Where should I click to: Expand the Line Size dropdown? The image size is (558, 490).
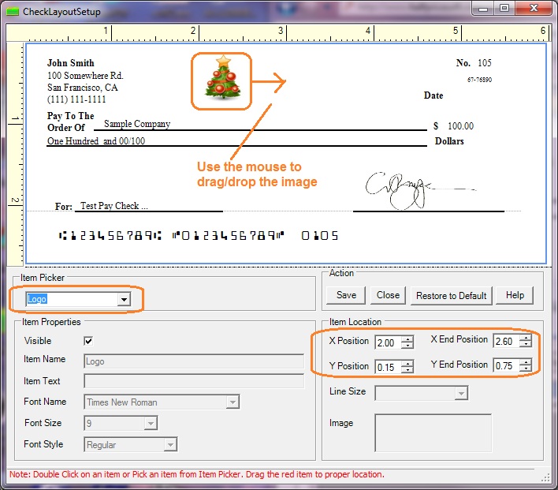pyautogui.click(x=461, y=393)
